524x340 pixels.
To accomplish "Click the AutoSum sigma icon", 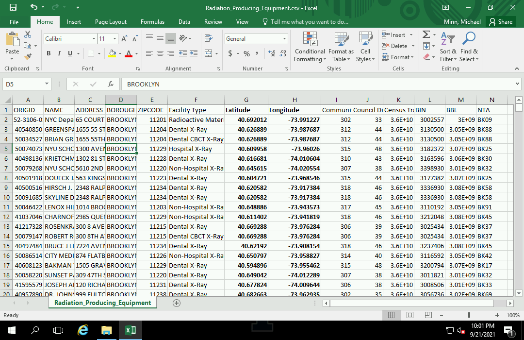I will (426, 34).
